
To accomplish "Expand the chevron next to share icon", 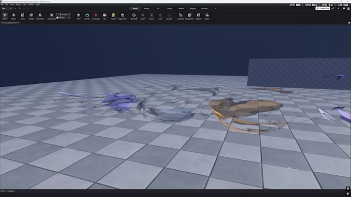I will pos(338,8).
